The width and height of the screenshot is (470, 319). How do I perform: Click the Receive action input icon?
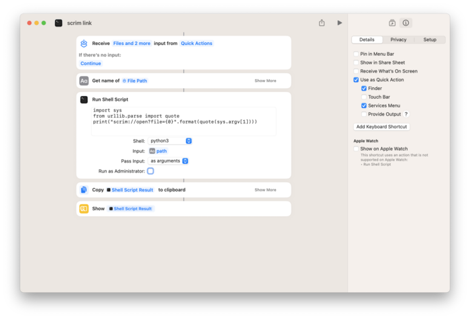tap(84, 44)
